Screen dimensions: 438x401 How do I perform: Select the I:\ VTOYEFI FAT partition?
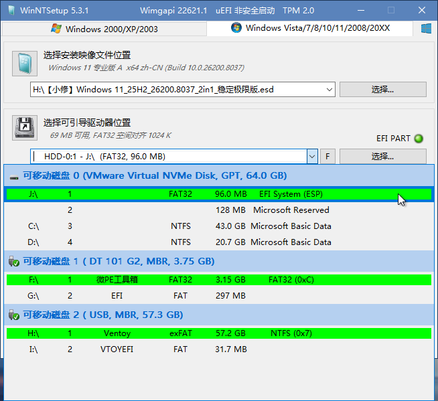pyautogui.click(x=219, y=349)
